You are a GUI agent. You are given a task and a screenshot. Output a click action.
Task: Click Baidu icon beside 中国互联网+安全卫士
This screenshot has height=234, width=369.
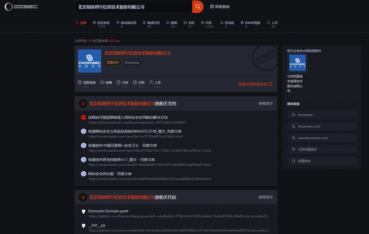83,146
